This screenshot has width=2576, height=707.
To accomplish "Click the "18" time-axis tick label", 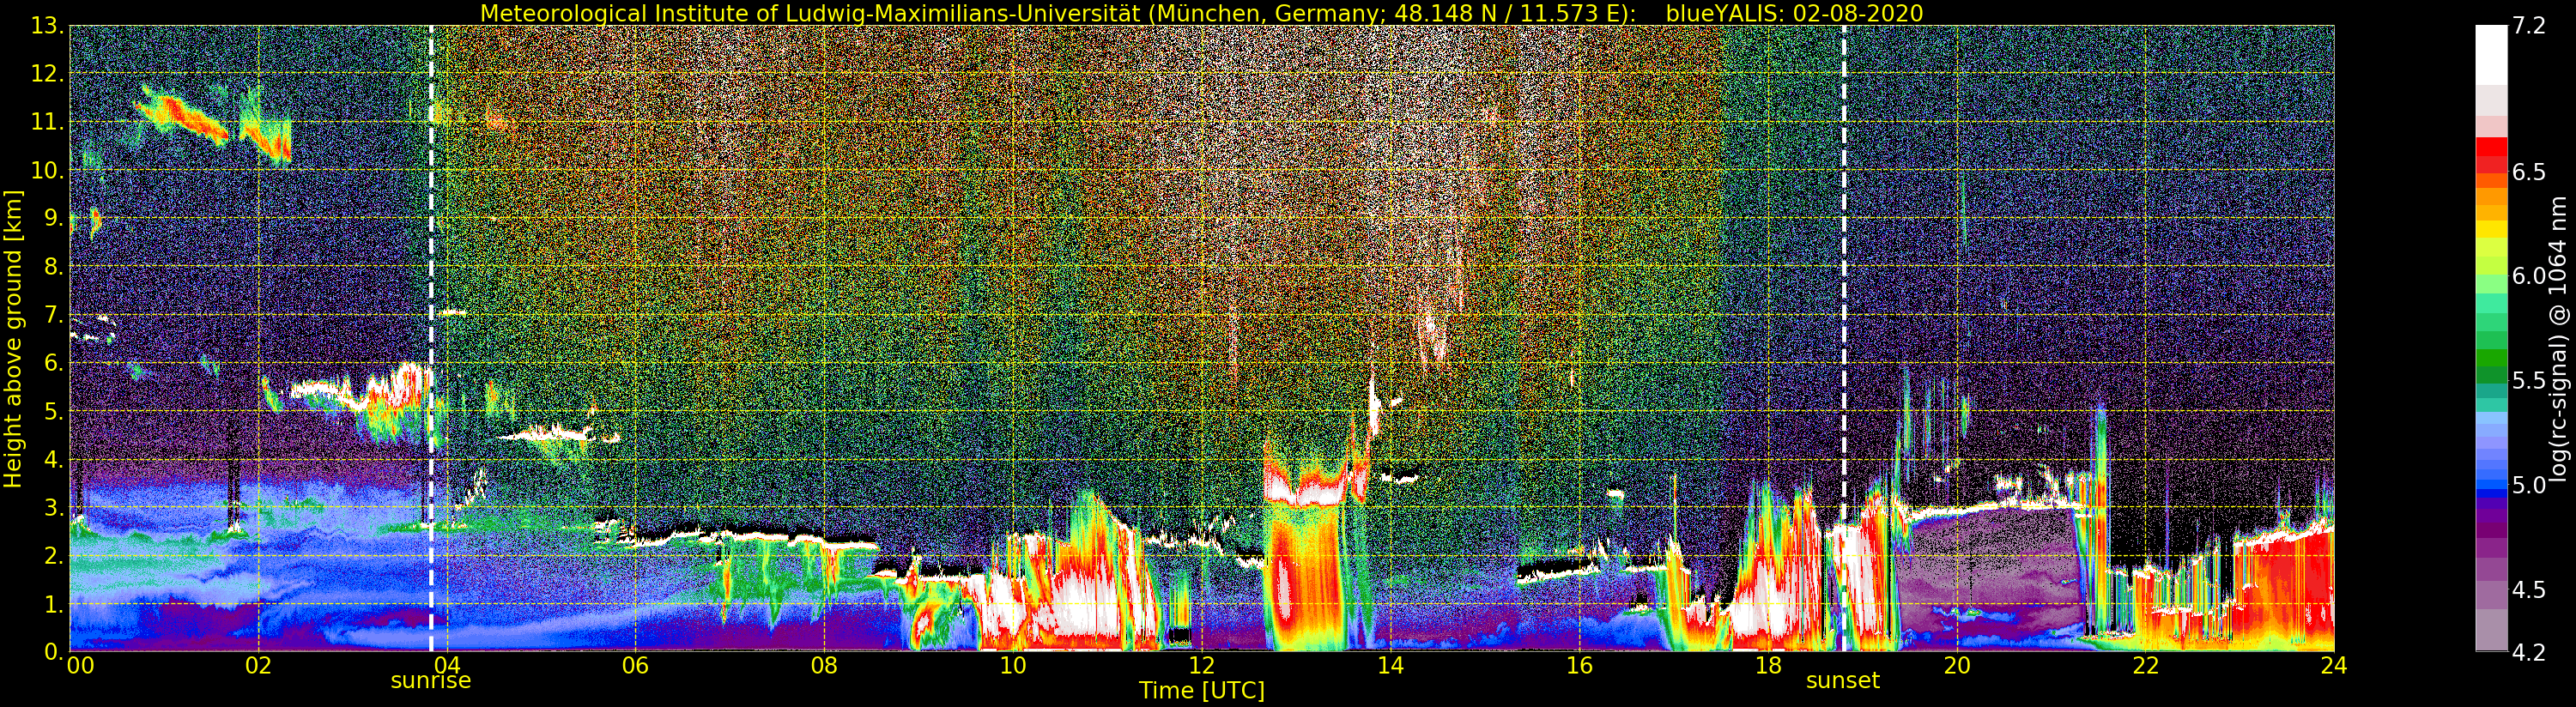I will click(x=1768, y=666).
